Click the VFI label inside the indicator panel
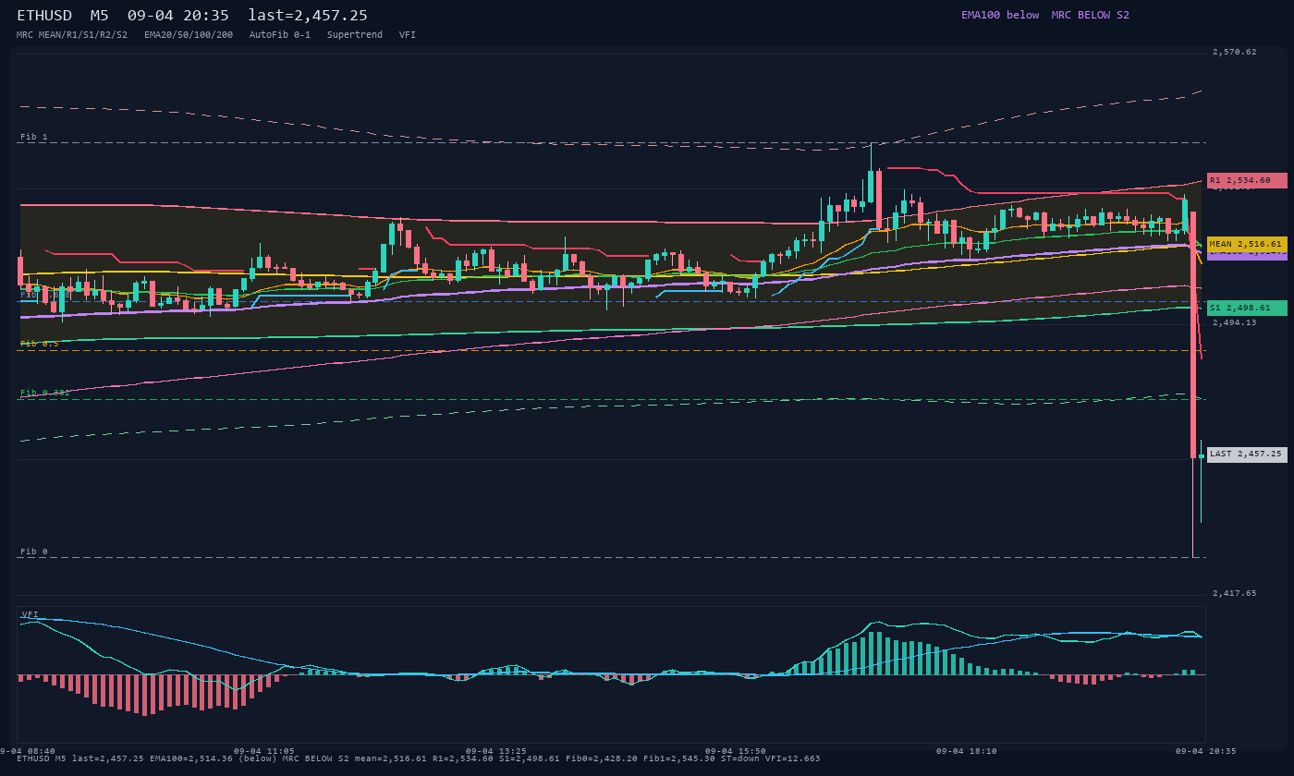 [x=31, y=614]
